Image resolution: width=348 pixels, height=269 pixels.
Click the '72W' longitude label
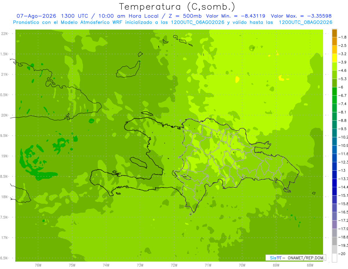(x=174, y=265)
